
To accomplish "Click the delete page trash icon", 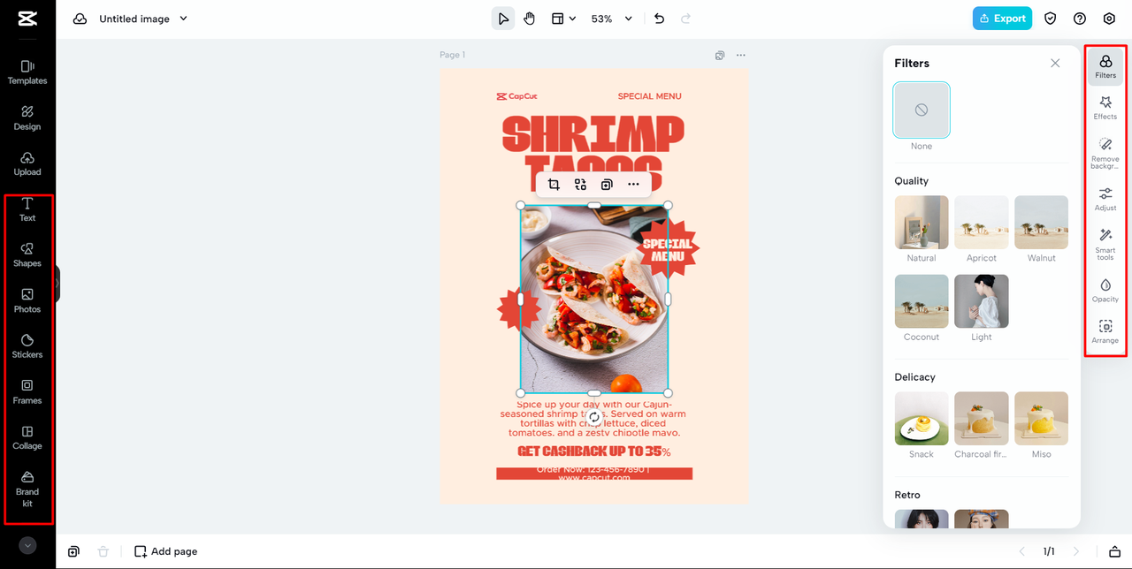I will pyautogui.click(x=103, y=551).
